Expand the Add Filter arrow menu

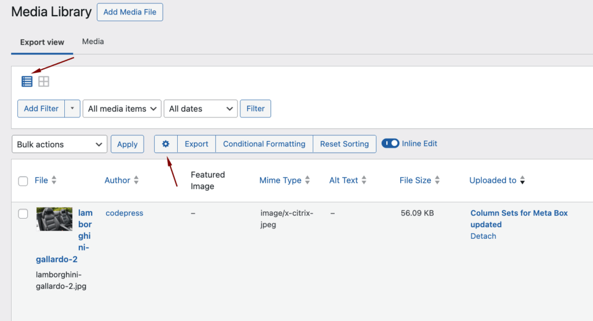pos(72,109)
